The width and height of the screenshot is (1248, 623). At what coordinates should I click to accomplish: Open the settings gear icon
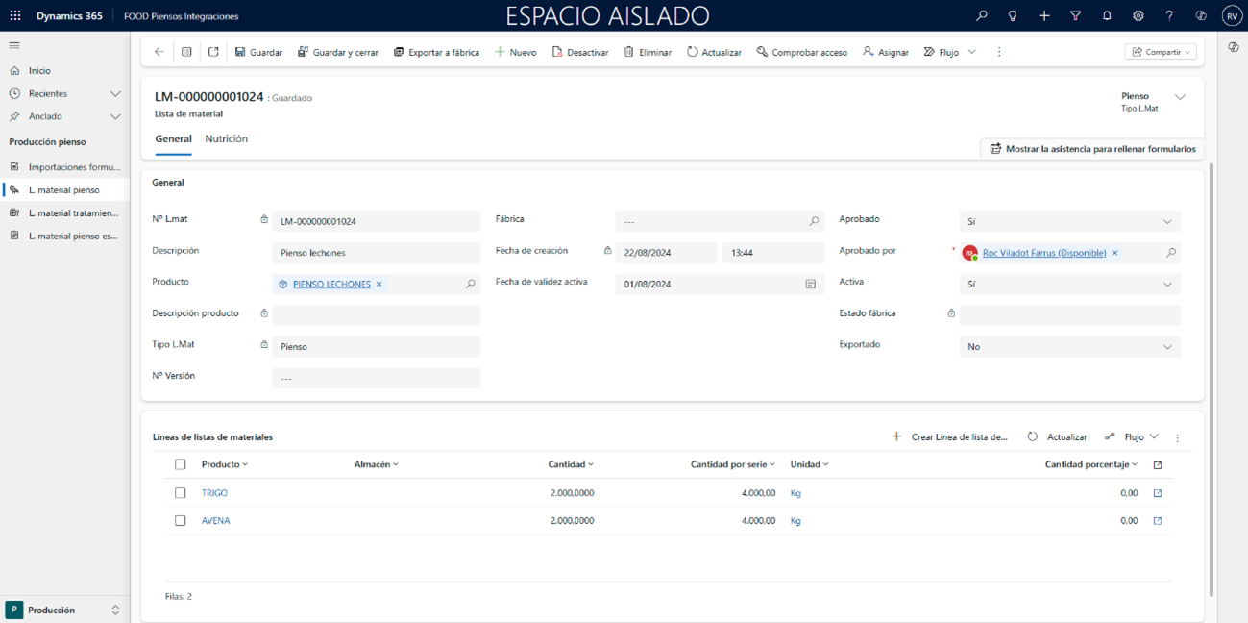click(1138, 15)
